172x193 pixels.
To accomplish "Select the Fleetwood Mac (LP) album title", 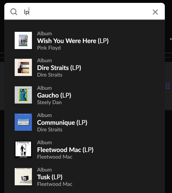I will click(65, 150).
